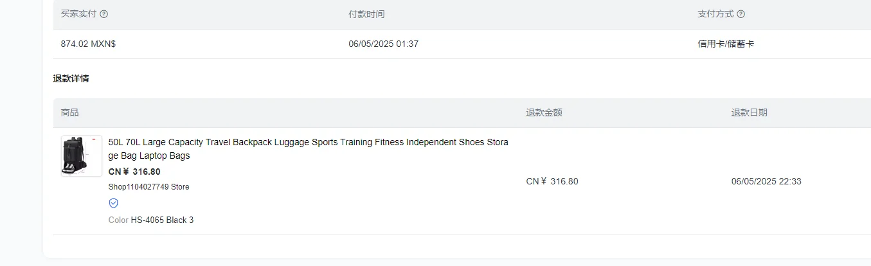Image resolution: width=871 pixels, height=266 pixels.
Task: Click the Color HS-4065 Black 3 variant text
Action: coord(151,220)
